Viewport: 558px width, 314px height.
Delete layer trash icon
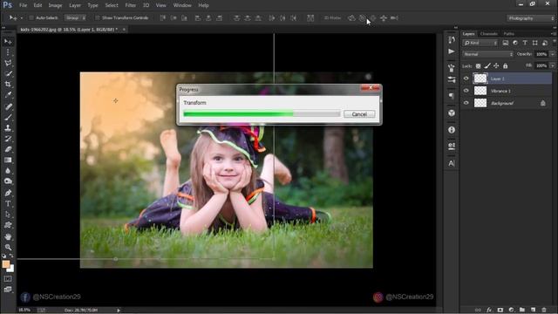(x=544, y=311)
